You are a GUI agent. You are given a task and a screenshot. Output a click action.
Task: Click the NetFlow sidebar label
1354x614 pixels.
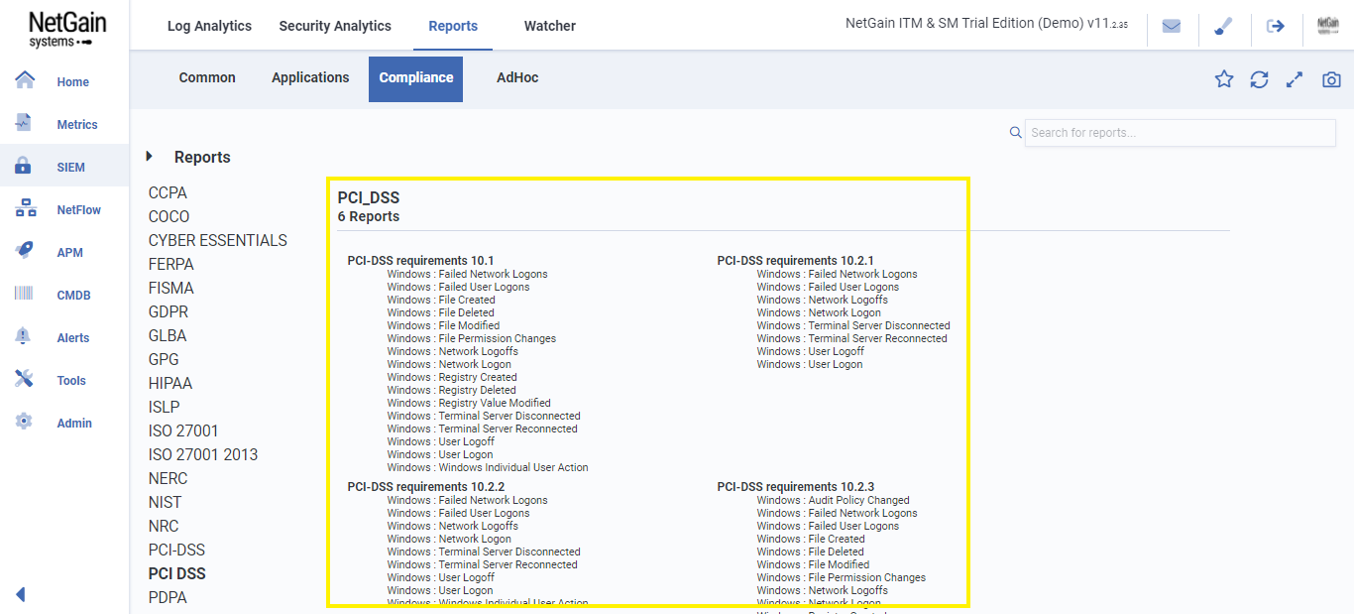point(79,210)
